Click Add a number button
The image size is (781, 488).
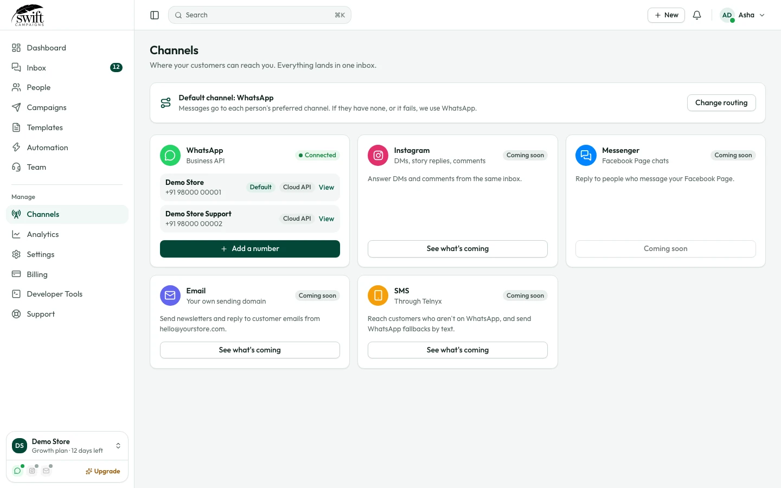(250, 249)
